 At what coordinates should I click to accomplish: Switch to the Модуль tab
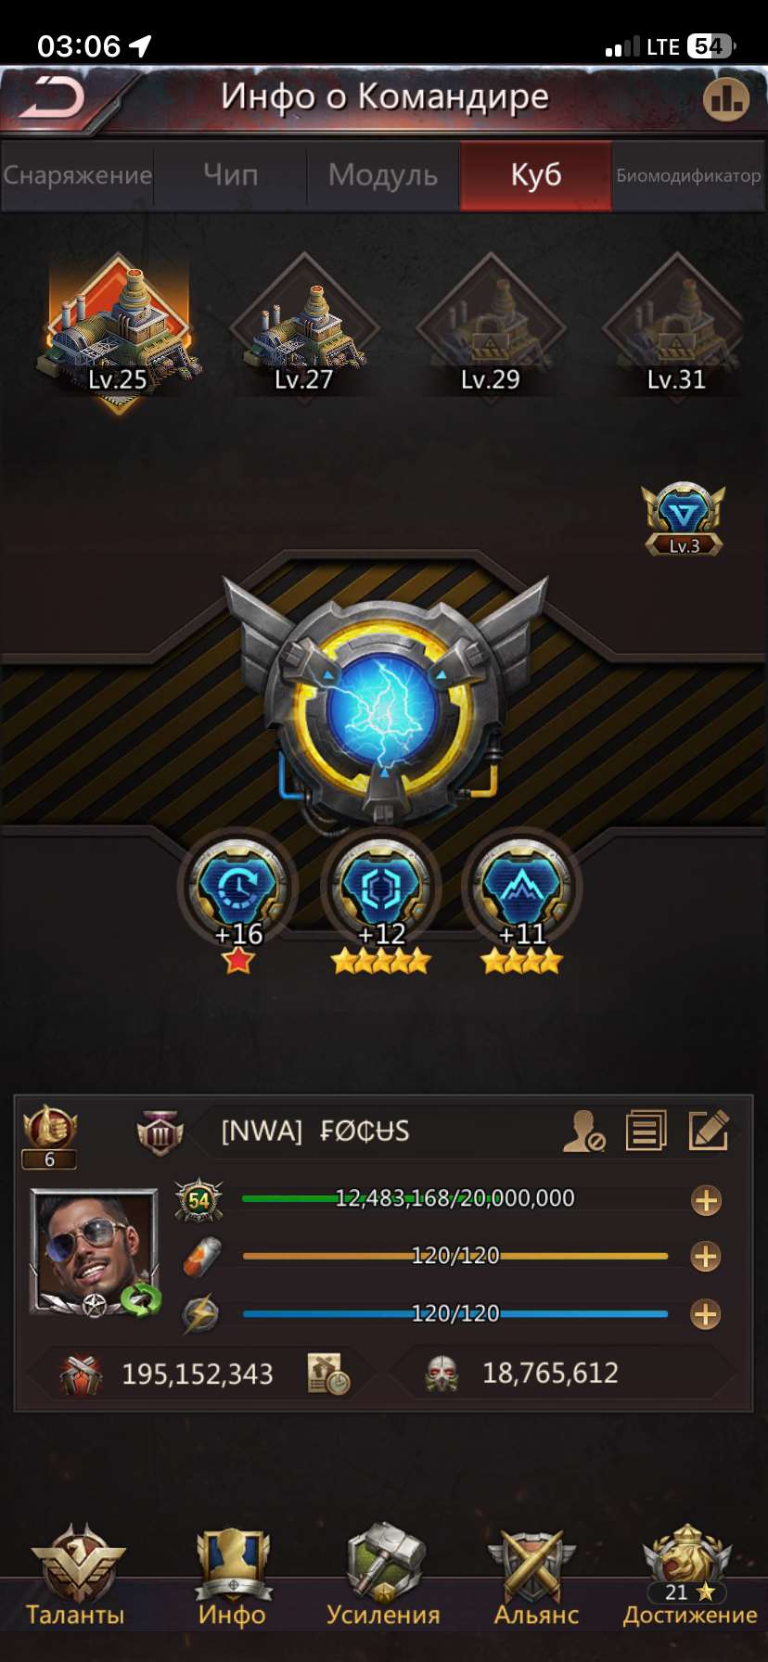[382, 174]
